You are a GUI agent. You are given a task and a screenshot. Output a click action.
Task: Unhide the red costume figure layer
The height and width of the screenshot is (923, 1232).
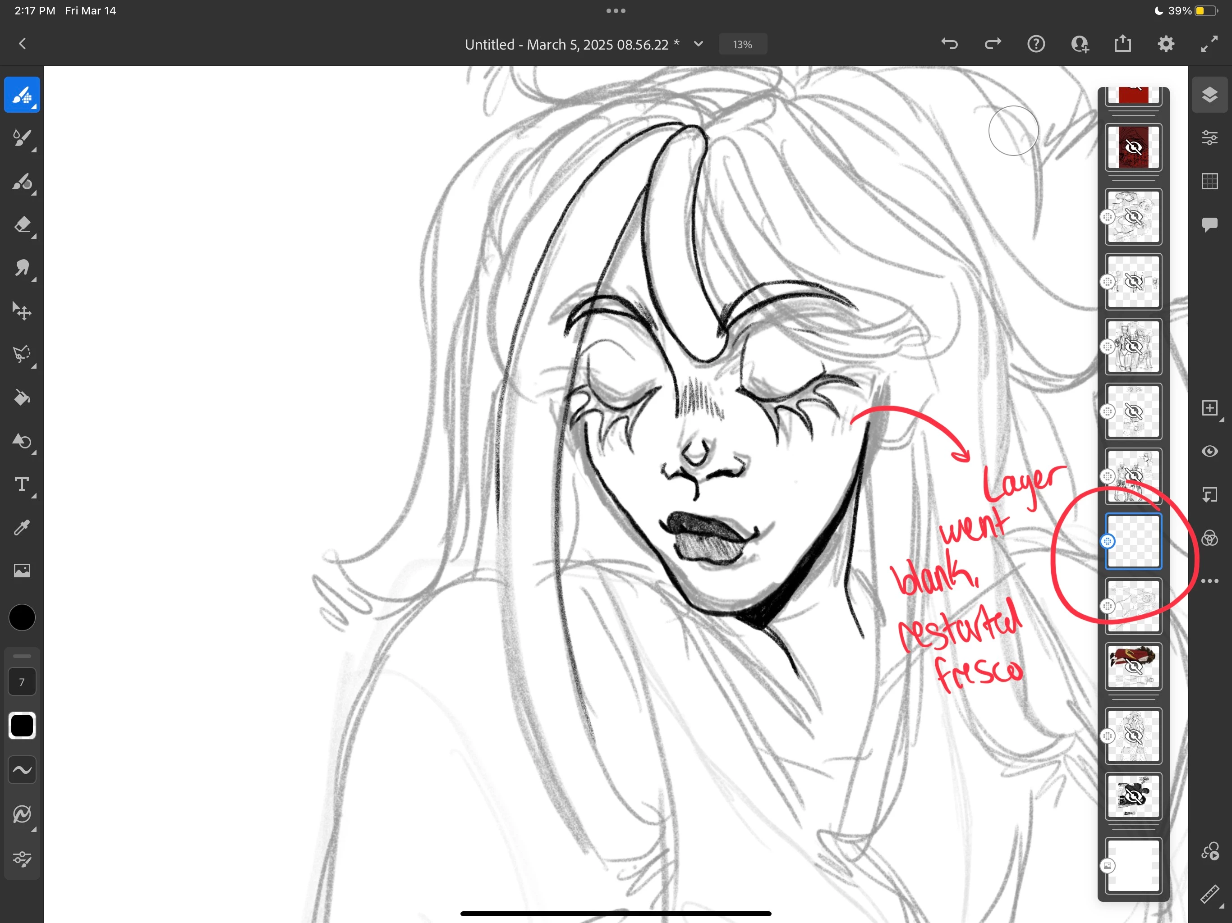coord(1133,667)
